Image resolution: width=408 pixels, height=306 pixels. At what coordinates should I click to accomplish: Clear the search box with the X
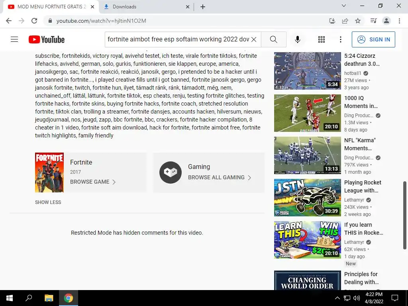click(x=254, y=39)
